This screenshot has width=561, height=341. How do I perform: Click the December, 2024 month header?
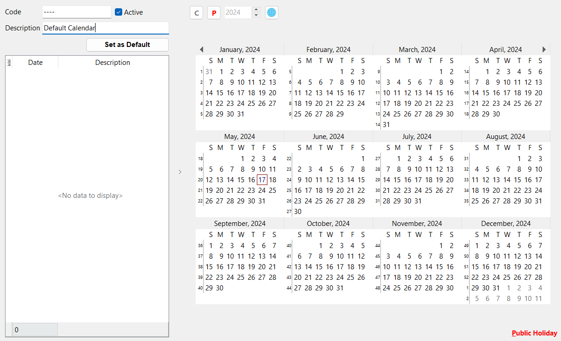coord(505,224)
